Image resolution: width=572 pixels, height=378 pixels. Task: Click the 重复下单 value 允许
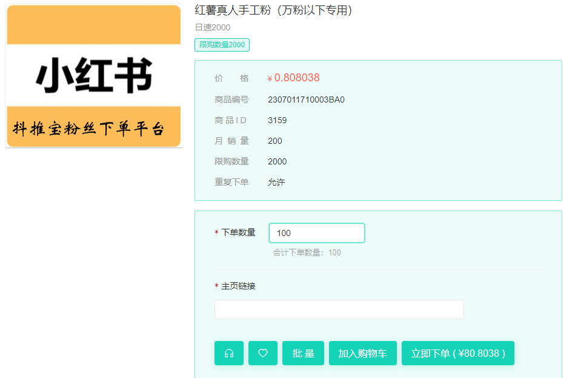click(x=276, y=182)
